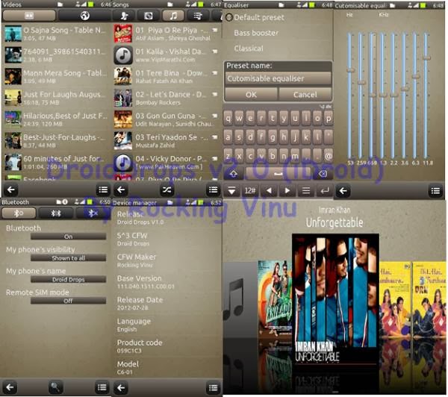Viewport: 448px width, 397px height.
Task: Move text cursor left with arrow key
Action: pos(269,190)
